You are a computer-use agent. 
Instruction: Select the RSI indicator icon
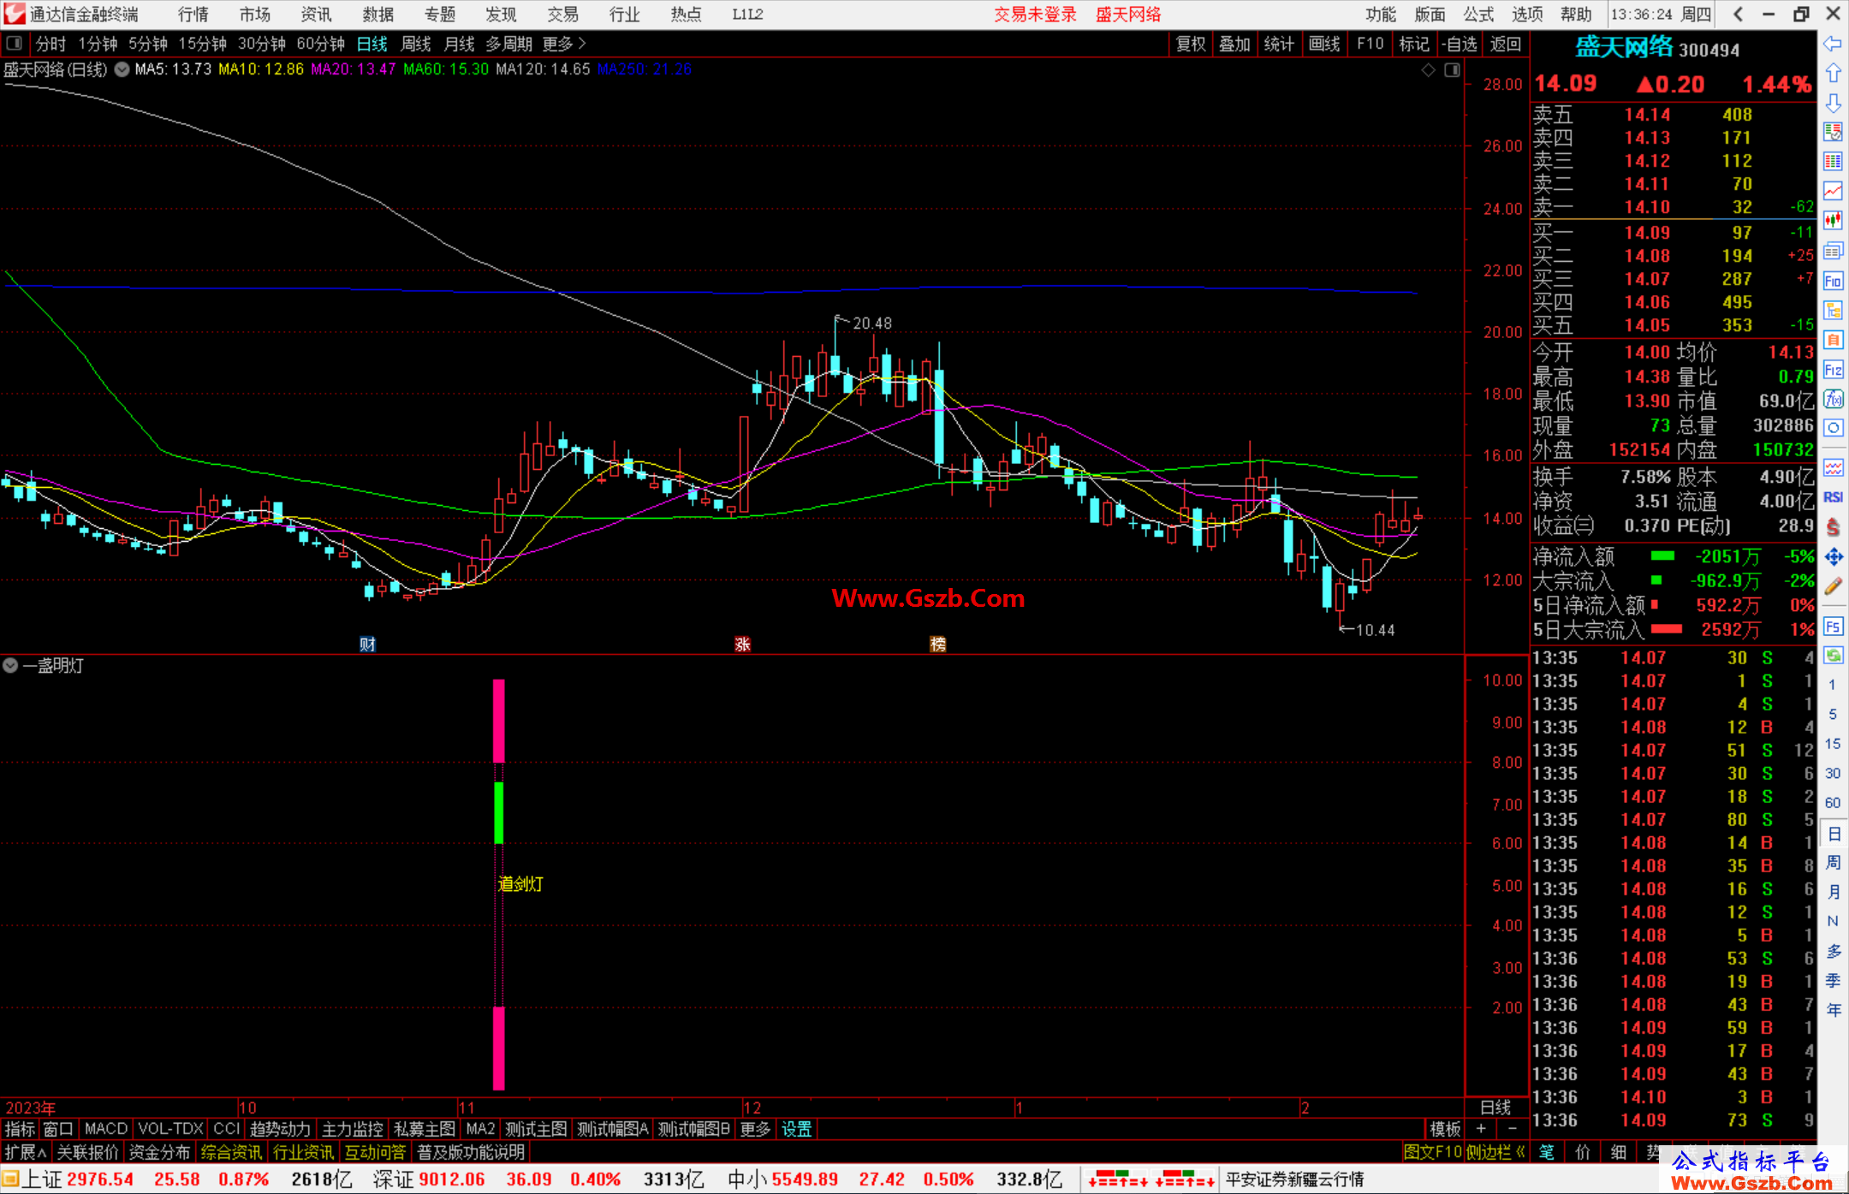tap(1833, 497)
